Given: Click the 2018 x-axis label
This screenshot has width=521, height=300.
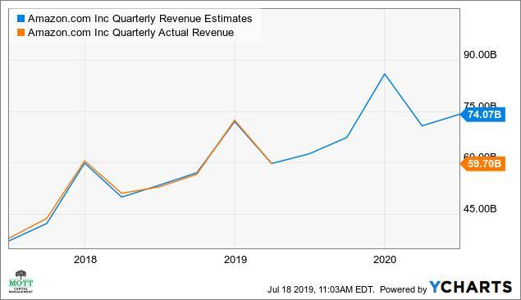Looking at the screenshot, I should click(x=85, y=260).
